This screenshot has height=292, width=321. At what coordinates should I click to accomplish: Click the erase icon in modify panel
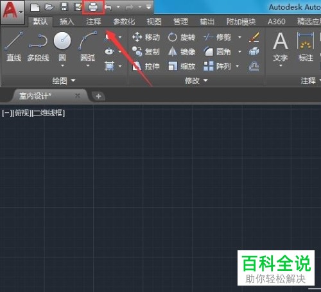click(x=254, y=37)
